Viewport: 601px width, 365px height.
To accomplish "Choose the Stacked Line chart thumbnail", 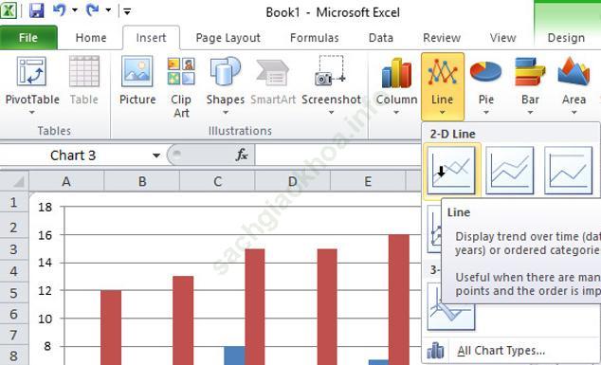I will [x=509, y=171].
